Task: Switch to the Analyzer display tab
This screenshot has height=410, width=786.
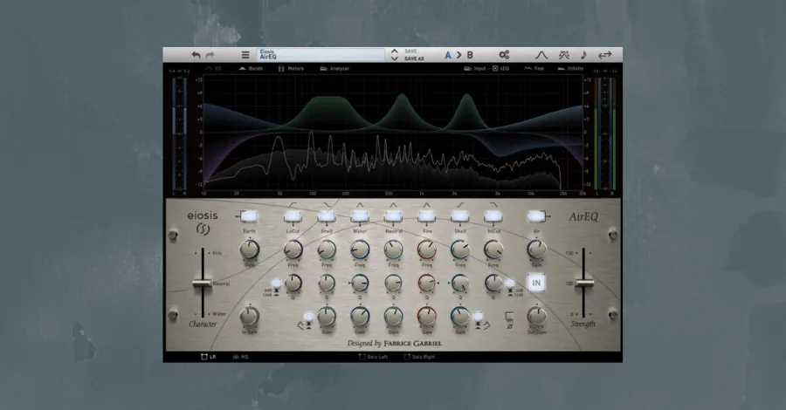Action: click(334, 68)
